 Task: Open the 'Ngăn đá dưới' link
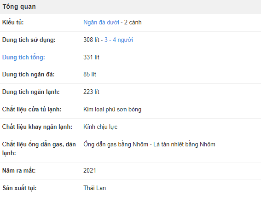tap(101, 22)
